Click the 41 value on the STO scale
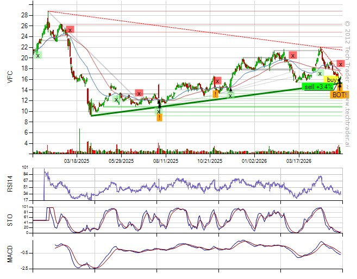Viewport: 357px width, 279px height. tap(26, 223)
